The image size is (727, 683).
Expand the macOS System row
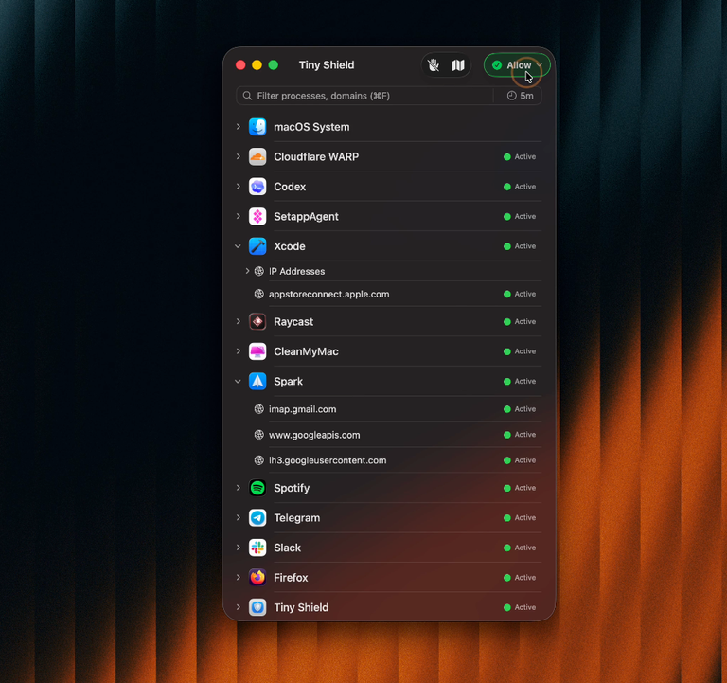pyautogui.click(x=239, y=127)
